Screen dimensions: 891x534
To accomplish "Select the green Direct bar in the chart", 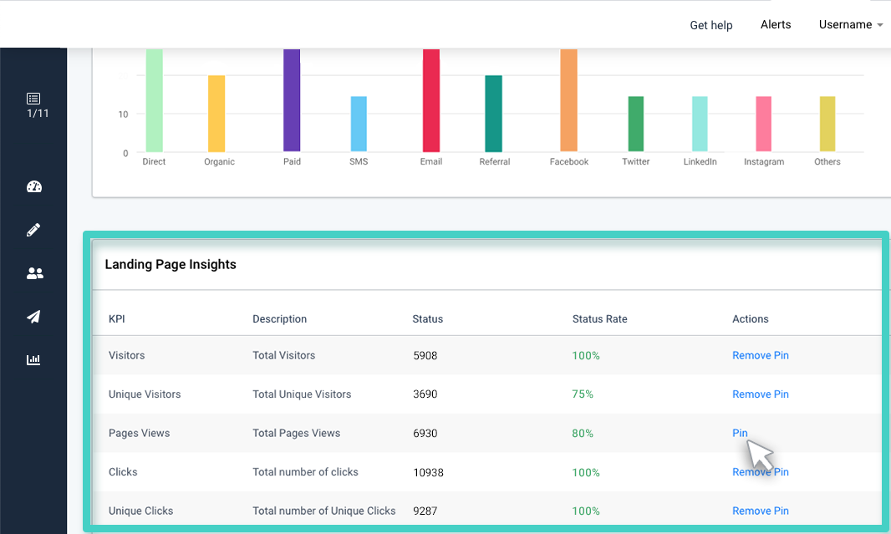I will click(x=154, y=100).
